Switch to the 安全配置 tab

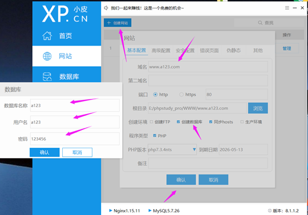click(185, 51)
